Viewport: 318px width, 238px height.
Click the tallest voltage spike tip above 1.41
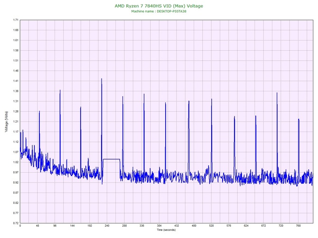(102, 79)
